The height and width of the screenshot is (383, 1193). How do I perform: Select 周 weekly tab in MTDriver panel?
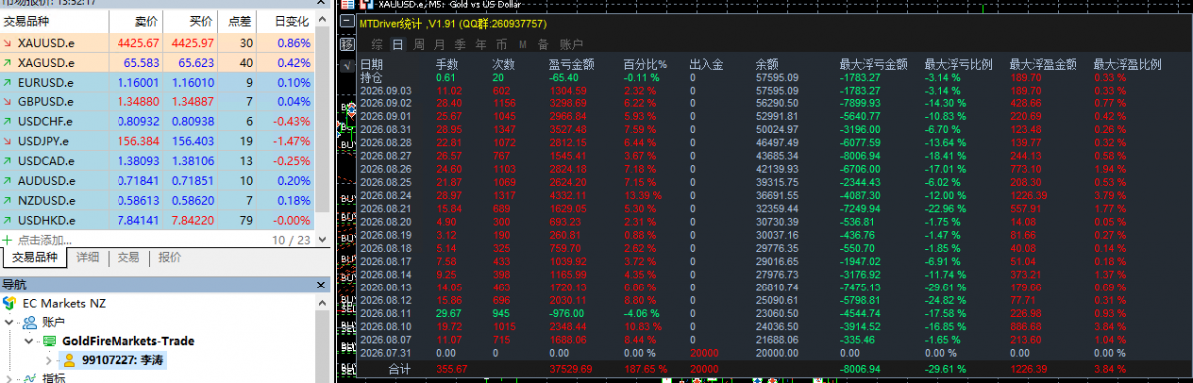(419, 44)
